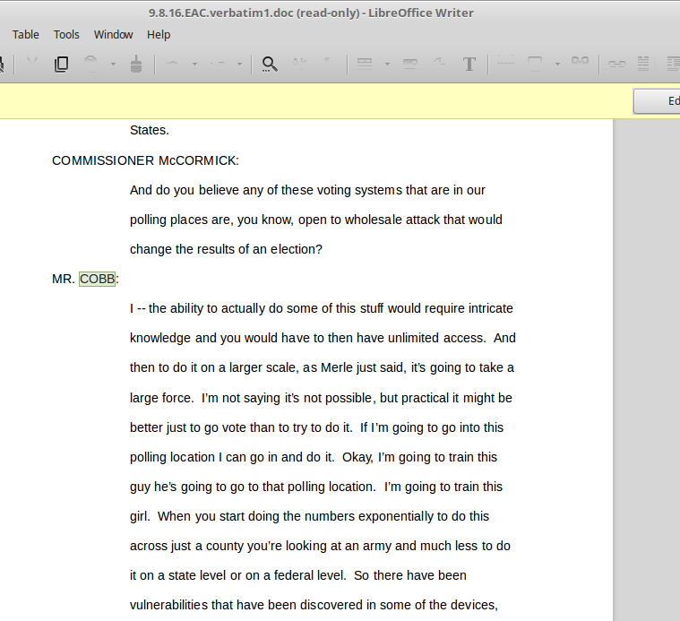This screenshot has height=621, width=680.
Task: Click the Insert Chart icon
Action: click(x=439, y=65)
